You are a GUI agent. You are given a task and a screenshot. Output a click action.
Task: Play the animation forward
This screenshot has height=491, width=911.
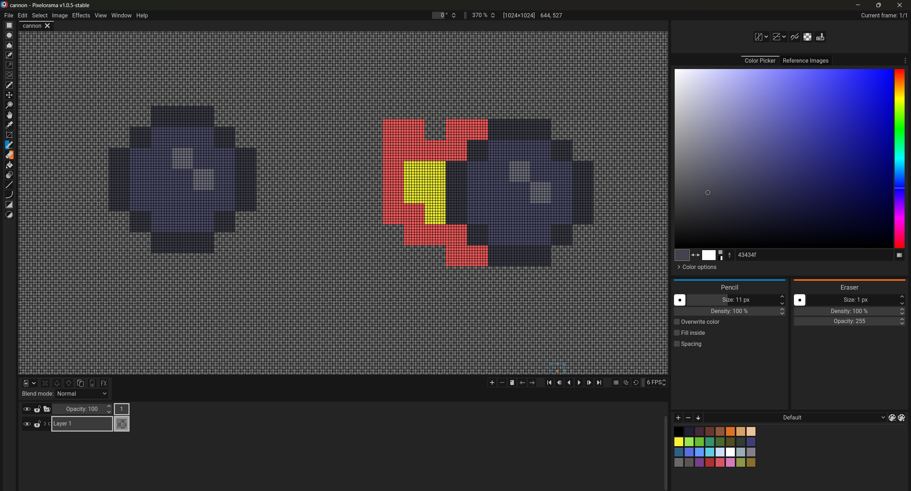[579, 382]
